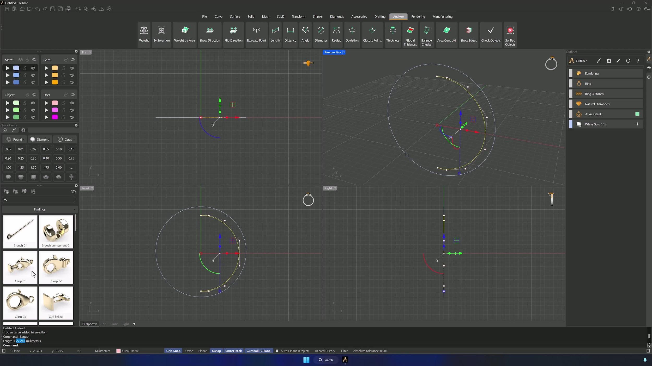Switch to the Front viewport tab
The width and height of the screenshot is (652, 366).
114,324
